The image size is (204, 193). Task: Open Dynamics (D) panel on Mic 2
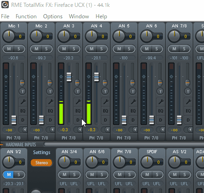(51, 120)
